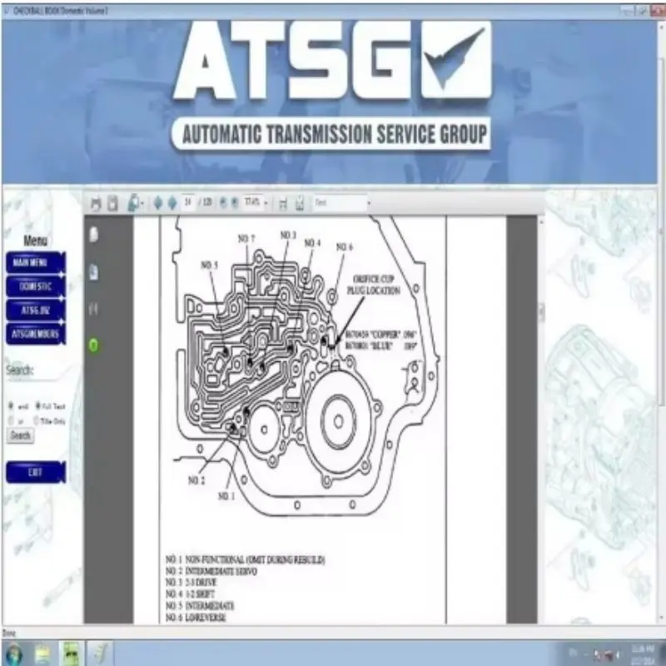Click the second pinned taskbar app icon
Image resolution: width=666 pixels, height=666 pixels.
coord(72,654)
